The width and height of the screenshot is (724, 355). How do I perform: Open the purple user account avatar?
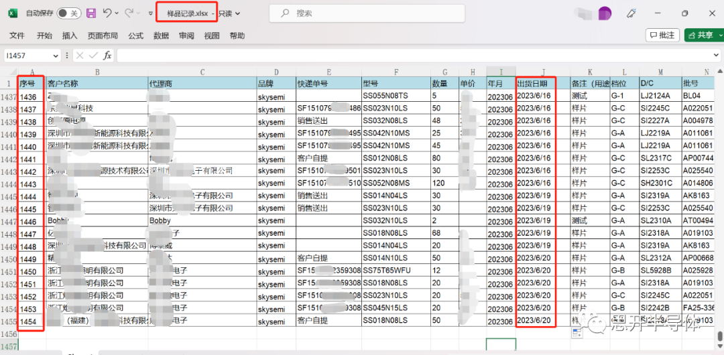click(605, 13)
